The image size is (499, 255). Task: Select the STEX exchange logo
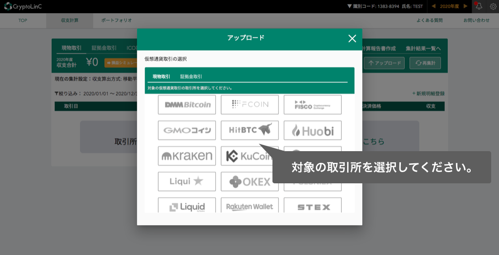pos(312,205)
